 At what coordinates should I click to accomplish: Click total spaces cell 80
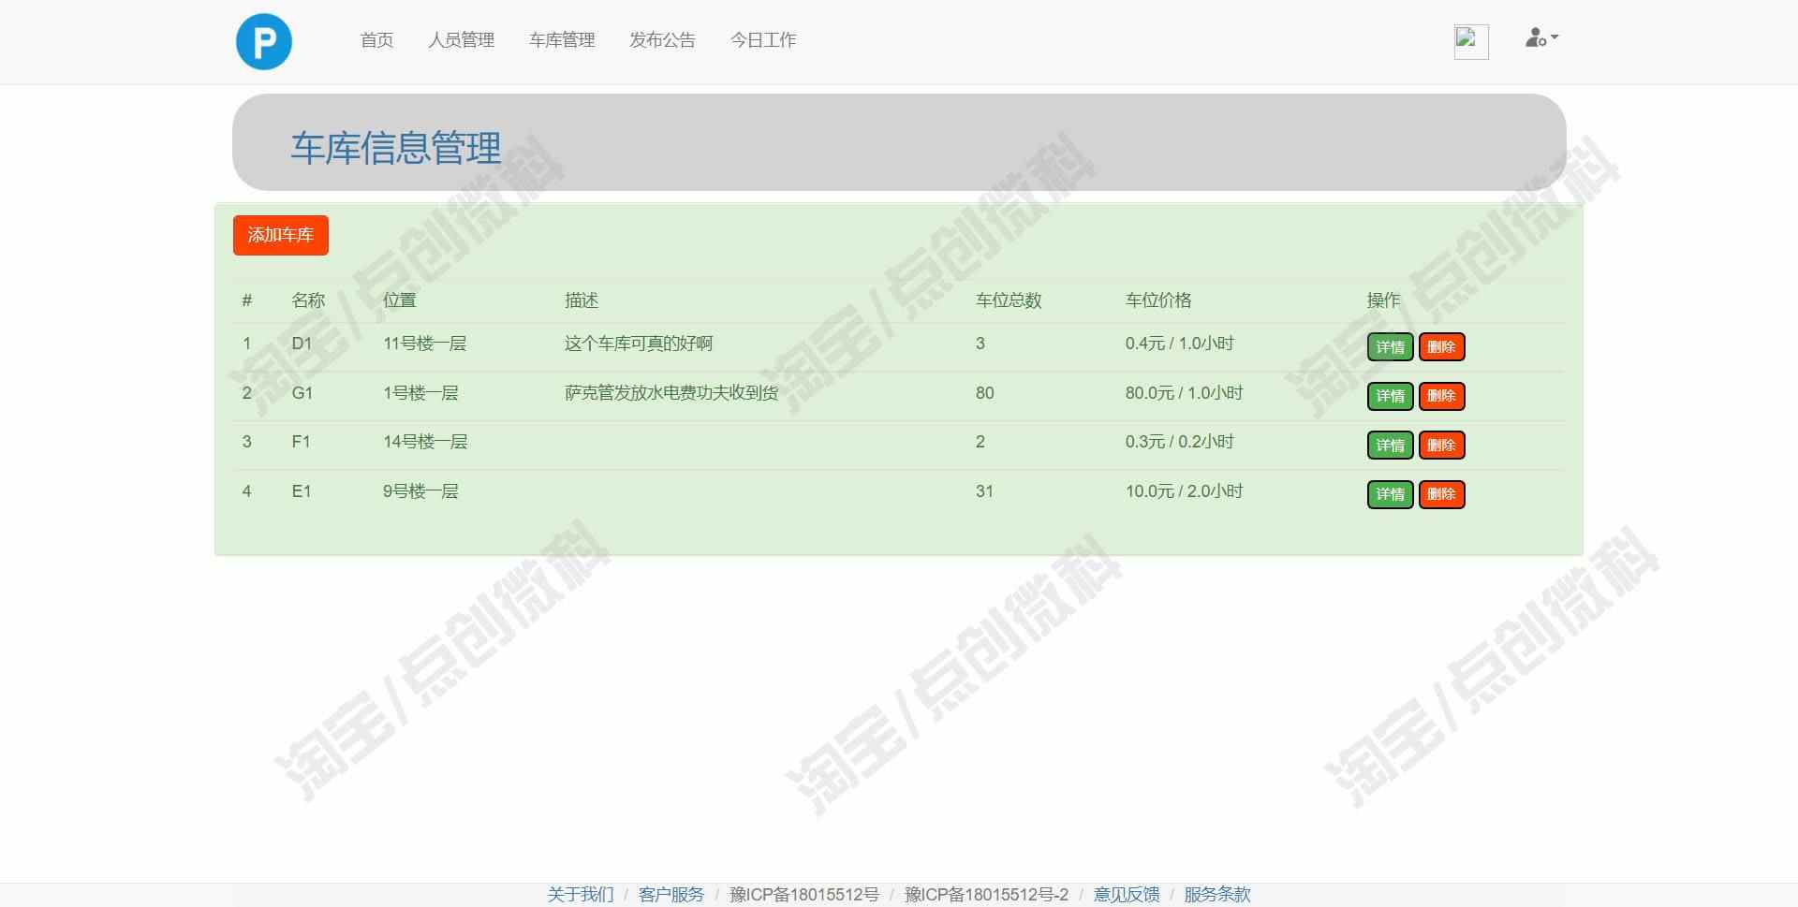(x=984, y=393)
